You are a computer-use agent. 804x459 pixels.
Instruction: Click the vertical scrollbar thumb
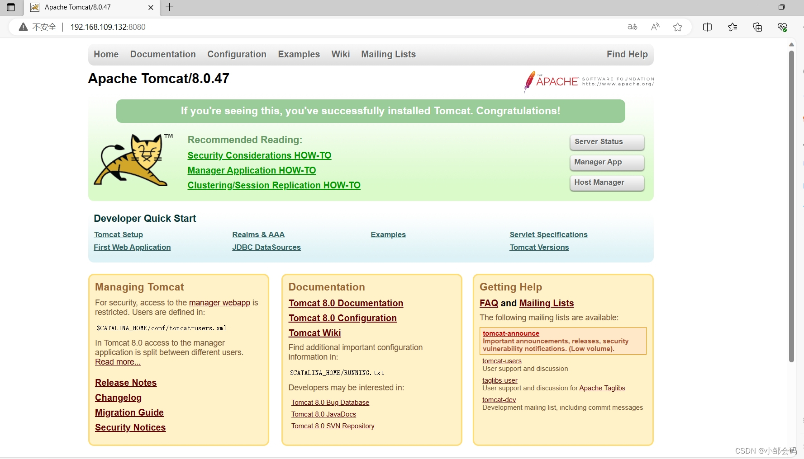(x=791, y=206)
